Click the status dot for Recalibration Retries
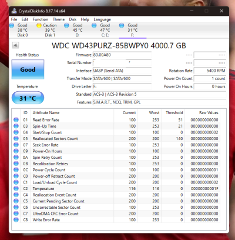 [16, 164]
